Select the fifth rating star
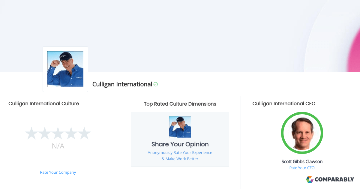The image size is (360, 189). [85, 133]
